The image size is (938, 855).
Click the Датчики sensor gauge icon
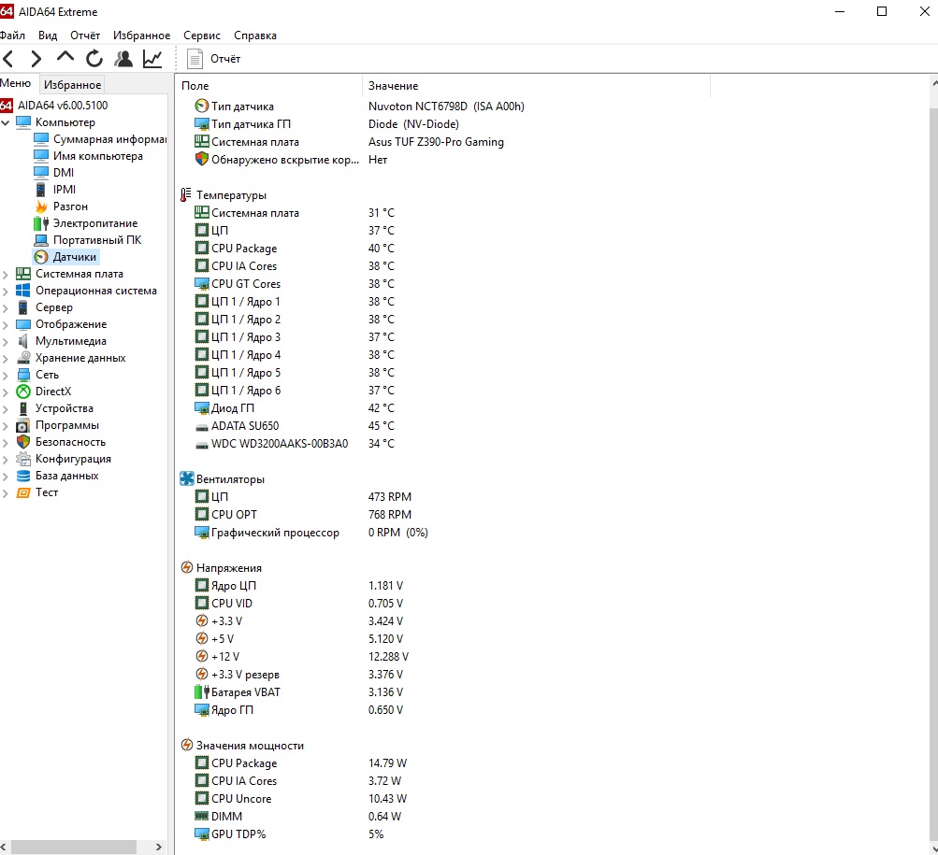pos(41,257)
